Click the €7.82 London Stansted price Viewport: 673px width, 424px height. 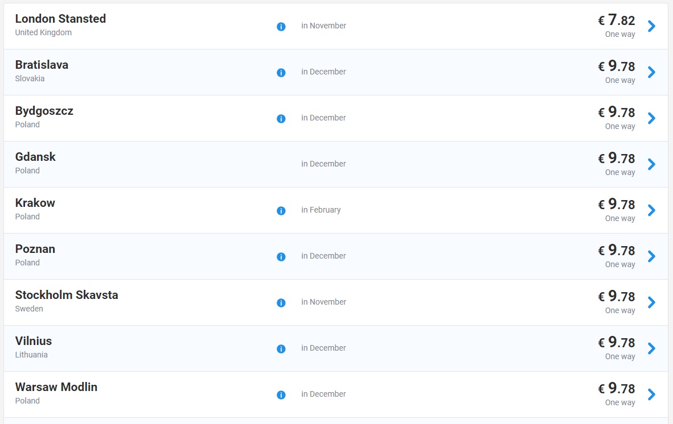[617, 20]
